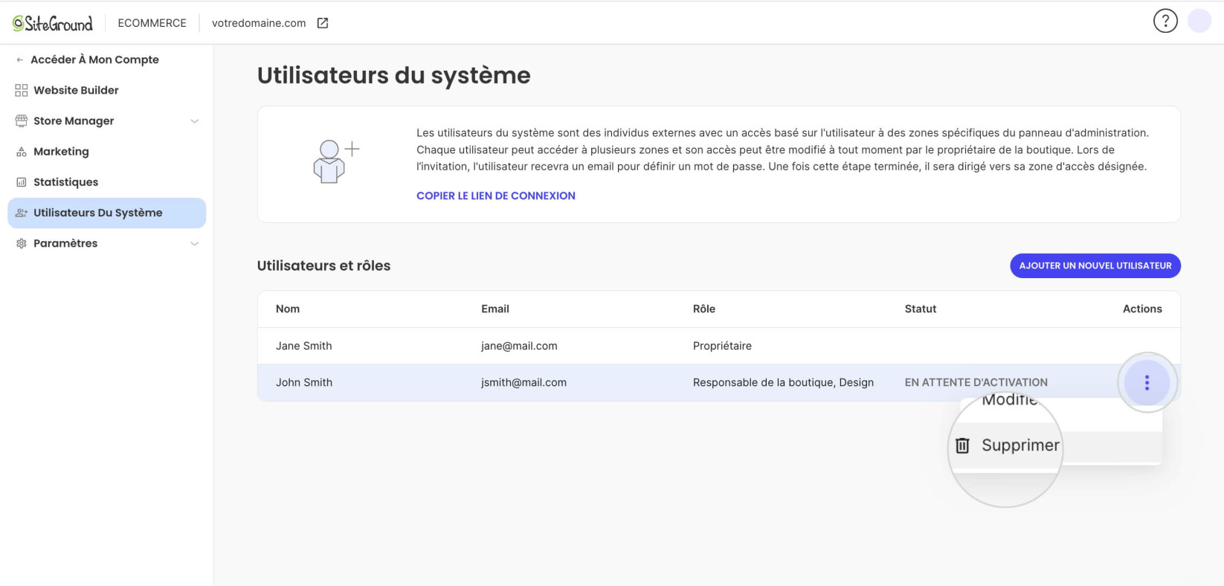Expand the Paramètres chevron
Viewport: 1224px width, 586px height.
195,244
